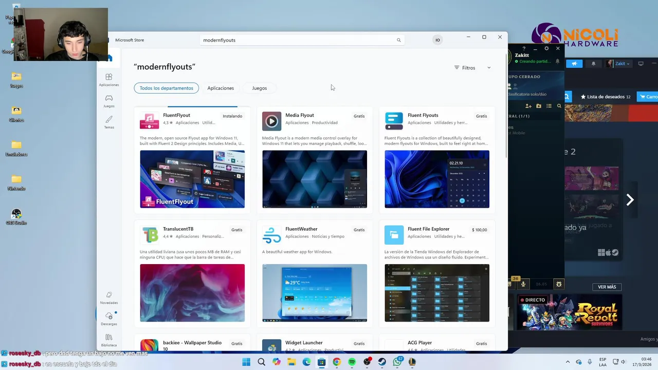Screen dimensions: 658x370
Task: Click Gratis button for Widget Launcher
Action: (x=359, y=343)
